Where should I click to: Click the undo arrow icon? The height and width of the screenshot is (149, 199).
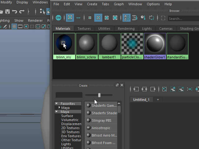(x=15, y=11)
